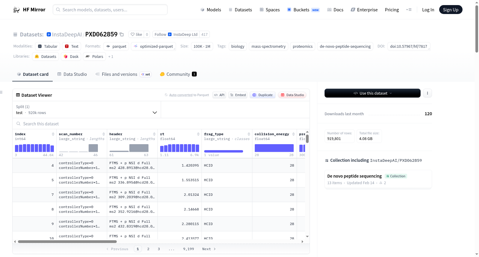
Task: Click the HF Mirror logo icon
Action: pos(16,10)
